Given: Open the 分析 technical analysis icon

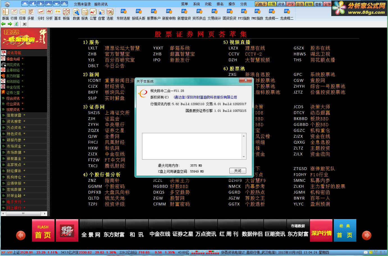Looking at the screenshot, I should (49, 14).
